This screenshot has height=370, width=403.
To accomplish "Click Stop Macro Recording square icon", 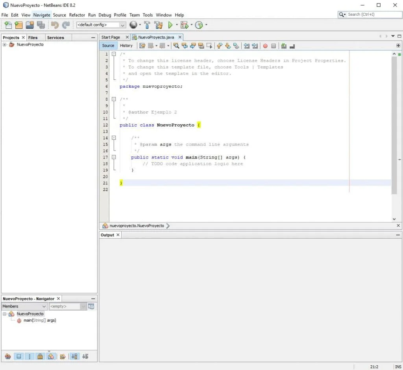I will point(274,46).
